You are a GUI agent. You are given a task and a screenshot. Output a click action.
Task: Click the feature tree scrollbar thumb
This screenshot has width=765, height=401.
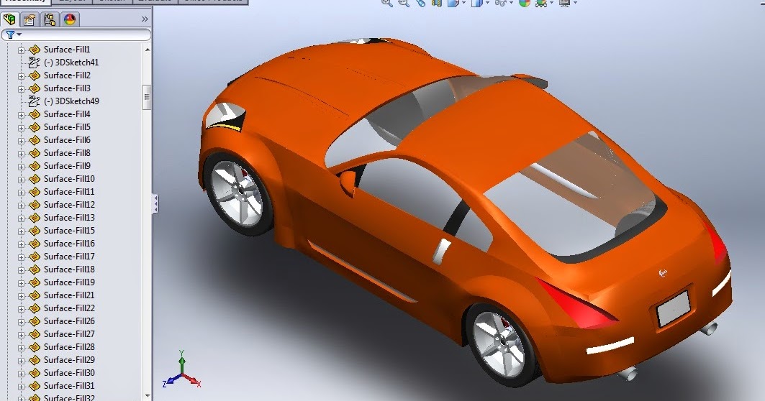147,97
